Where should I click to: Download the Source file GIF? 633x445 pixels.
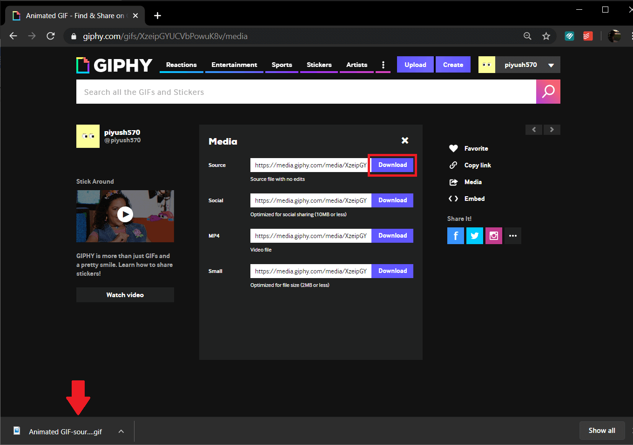(x=392, y=165)
